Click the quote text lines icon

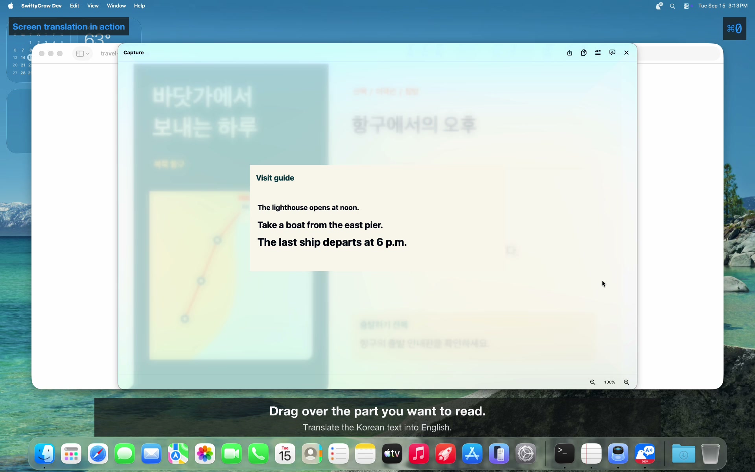[598, 53]
